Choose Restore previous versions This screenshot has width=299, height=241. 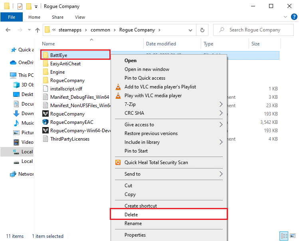coord(169,133)
